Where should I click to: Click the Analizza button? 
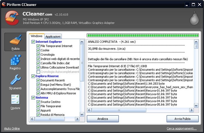tap(103, 119)
